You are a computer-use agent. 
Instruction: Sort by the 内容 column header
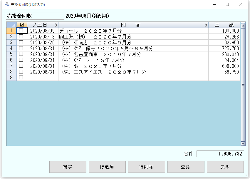coord(133,25)
